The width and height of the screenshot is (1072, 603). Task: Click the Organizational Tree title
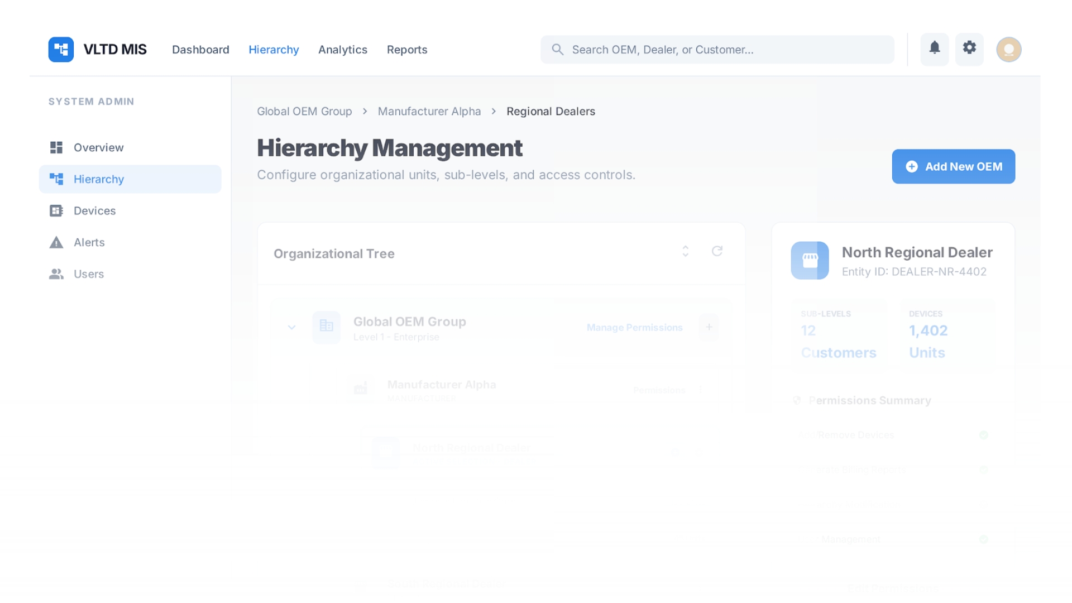(x=334, y=253)
